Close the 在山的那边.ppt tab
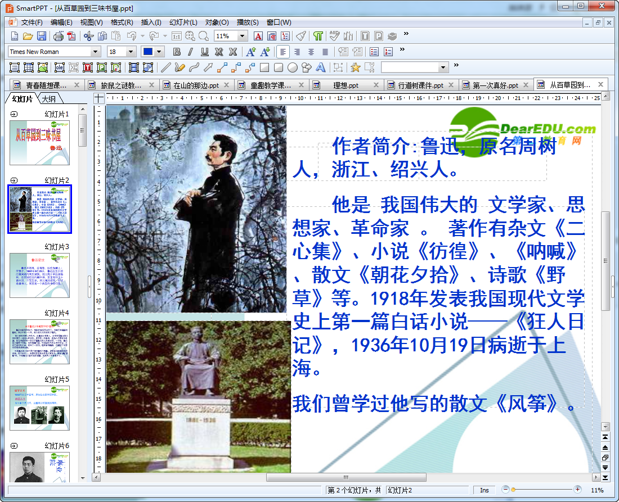Image resolution: width=619 pixels, height=502 pixels. pyautogui.click(x=227, y=85)
